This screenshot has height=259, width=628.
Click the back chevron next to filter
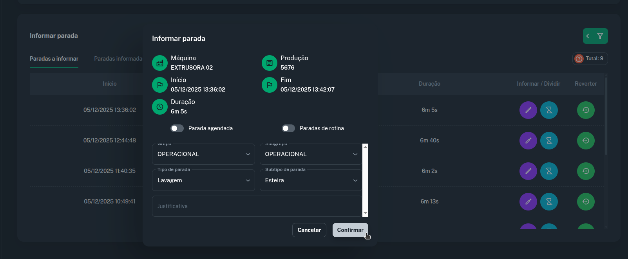point(588,36)
